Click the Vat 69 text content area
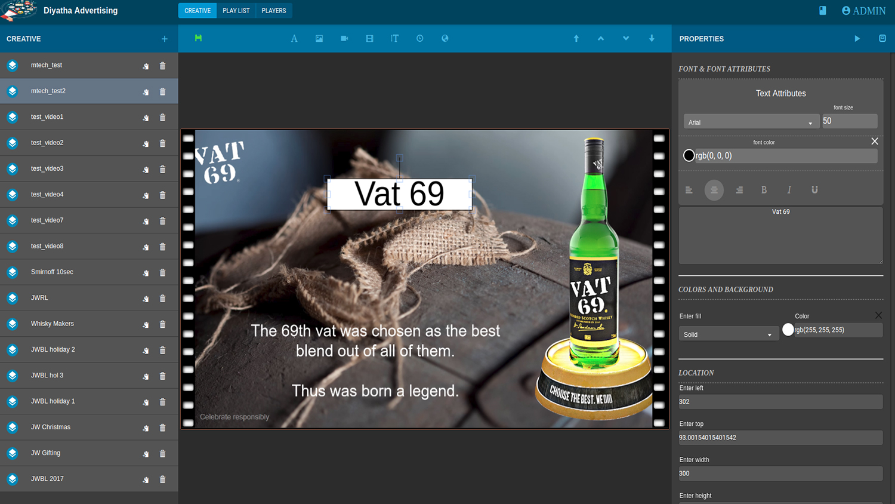This screenshot has width=895, height=504. 780,235
